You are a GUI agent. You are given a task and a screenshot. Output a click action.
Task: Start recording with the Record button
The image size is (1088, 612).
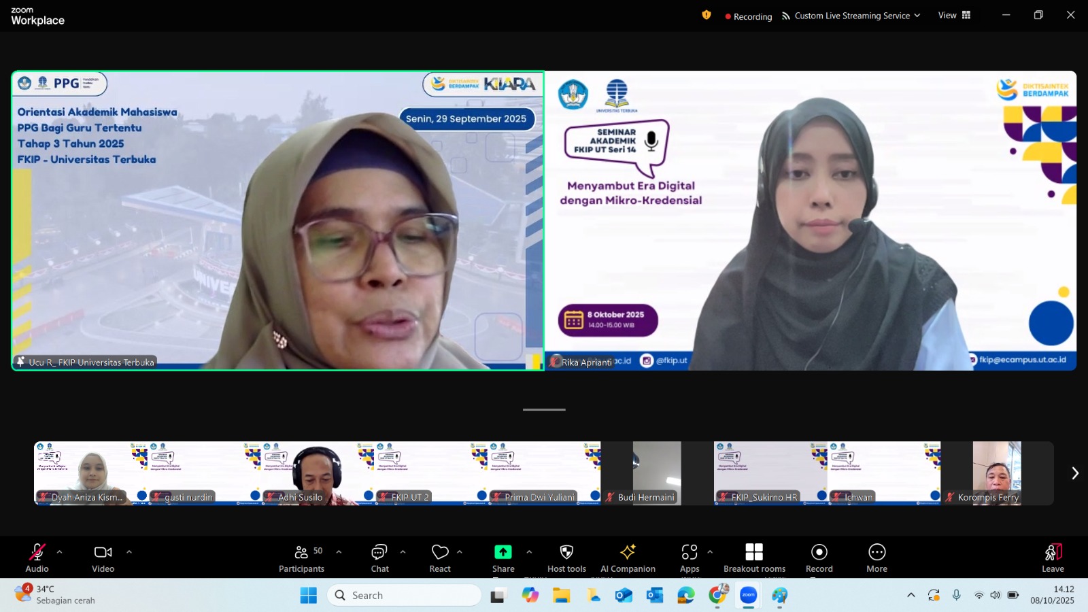pos(819,558)
